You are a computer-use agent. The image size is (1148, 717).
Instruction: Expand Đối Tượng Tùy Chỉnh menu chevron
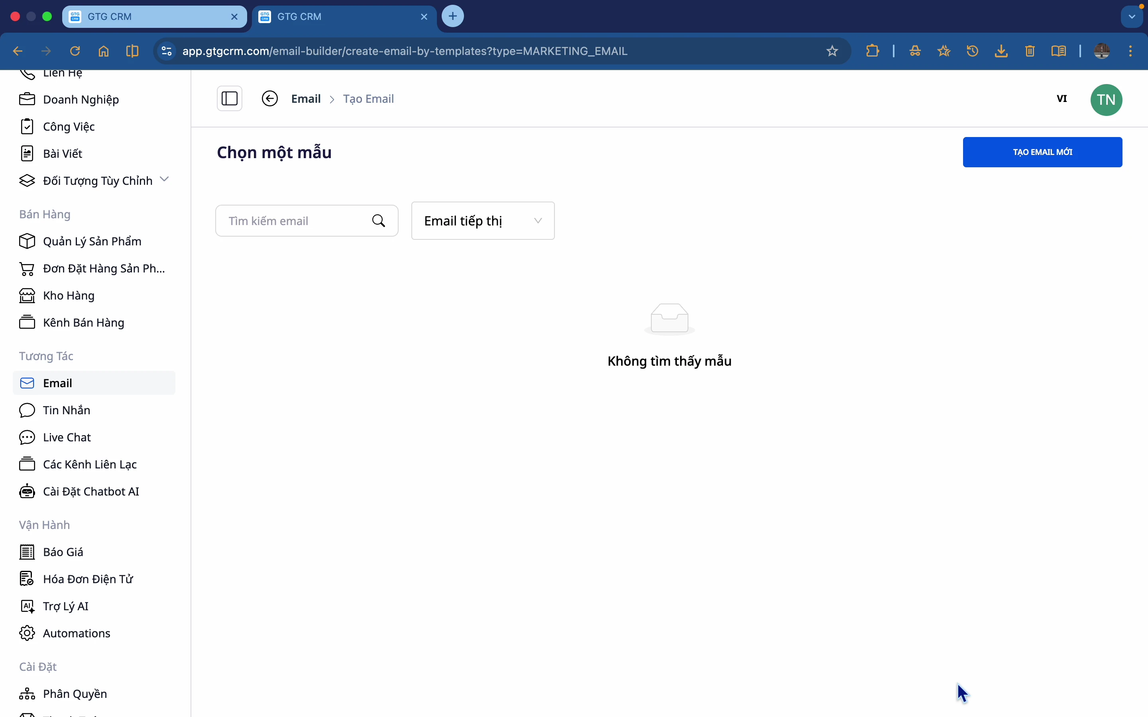pos(165,180)
